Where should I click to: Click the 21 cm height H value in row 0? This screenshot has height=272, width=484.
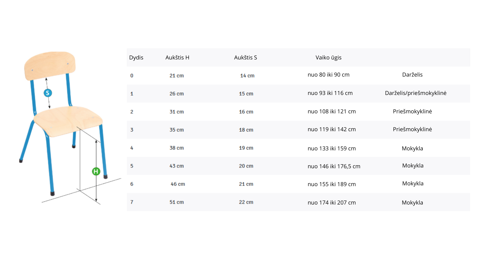(x=176, y=76)
